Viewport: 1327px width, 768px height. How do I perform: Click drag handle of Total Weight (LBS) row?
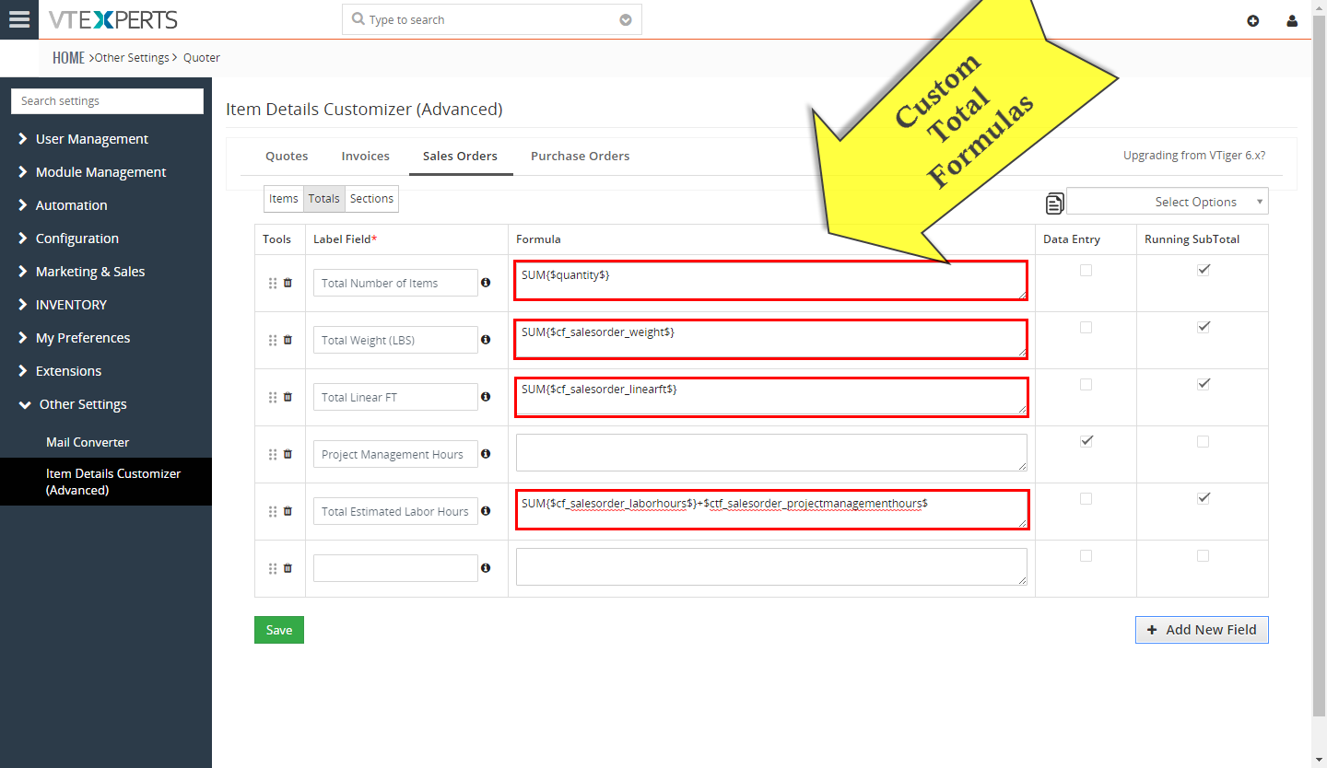click(x=273, y=341)
